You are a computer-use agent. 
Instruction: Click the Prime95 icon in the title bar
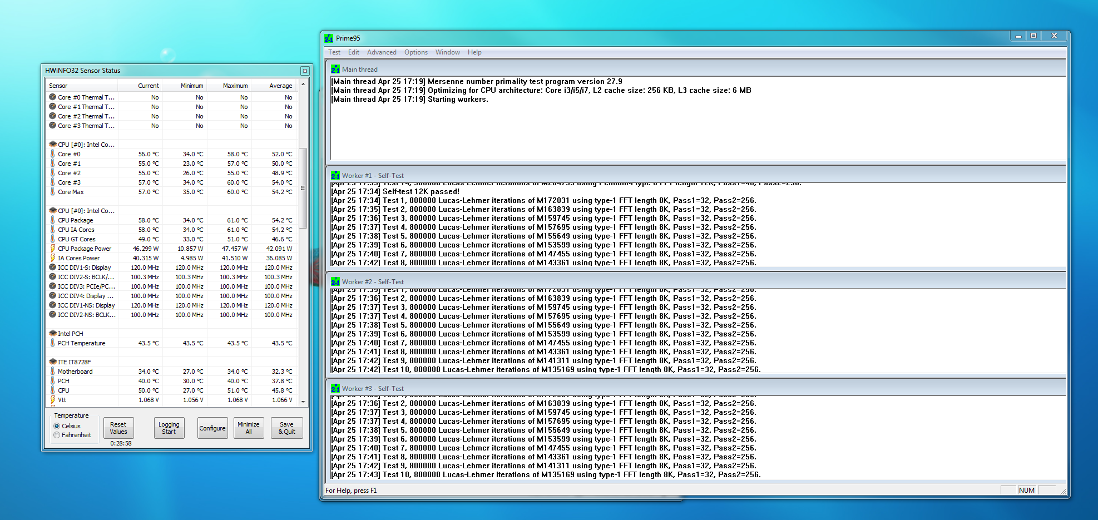coord(329,38)
